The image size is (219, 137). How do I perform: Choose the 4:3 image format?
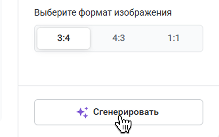(119, 38)
